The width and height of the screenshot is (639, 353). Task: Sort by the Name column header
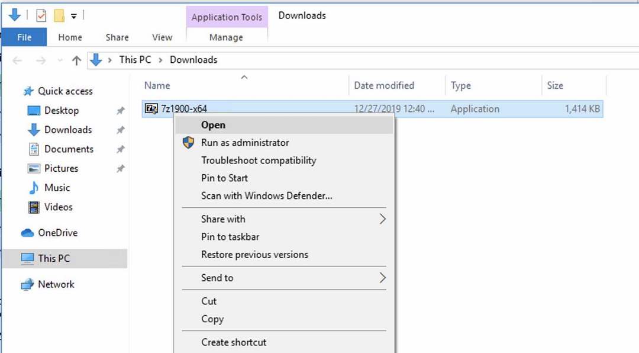coord(157,85)
